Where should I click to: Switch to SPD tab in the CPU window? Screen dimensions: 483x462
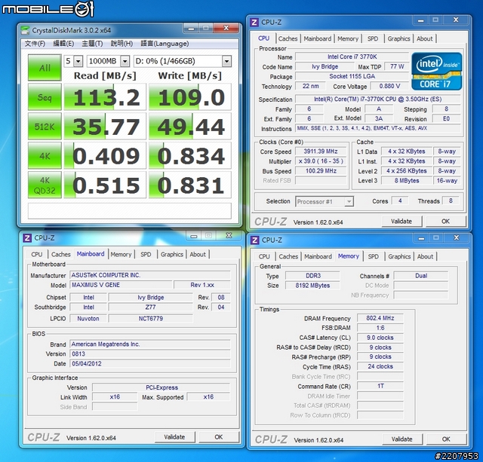[373, 38]
